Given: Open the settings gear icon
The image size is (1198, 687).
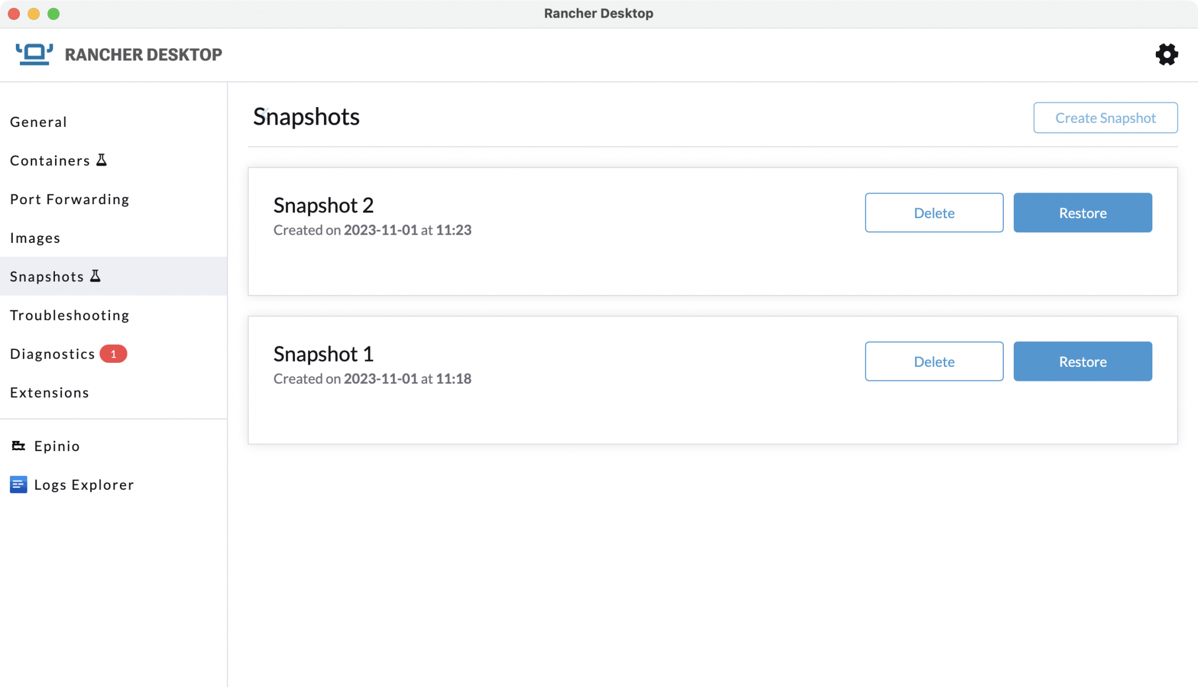Looking at the screenshot, I should (1166, 54).
